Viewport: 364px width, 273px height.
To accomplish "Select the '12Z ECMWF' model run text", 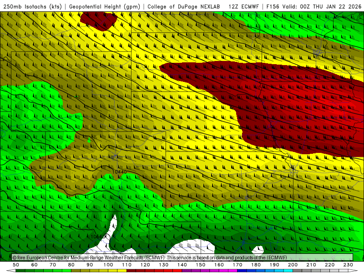I will pos(243,6).
